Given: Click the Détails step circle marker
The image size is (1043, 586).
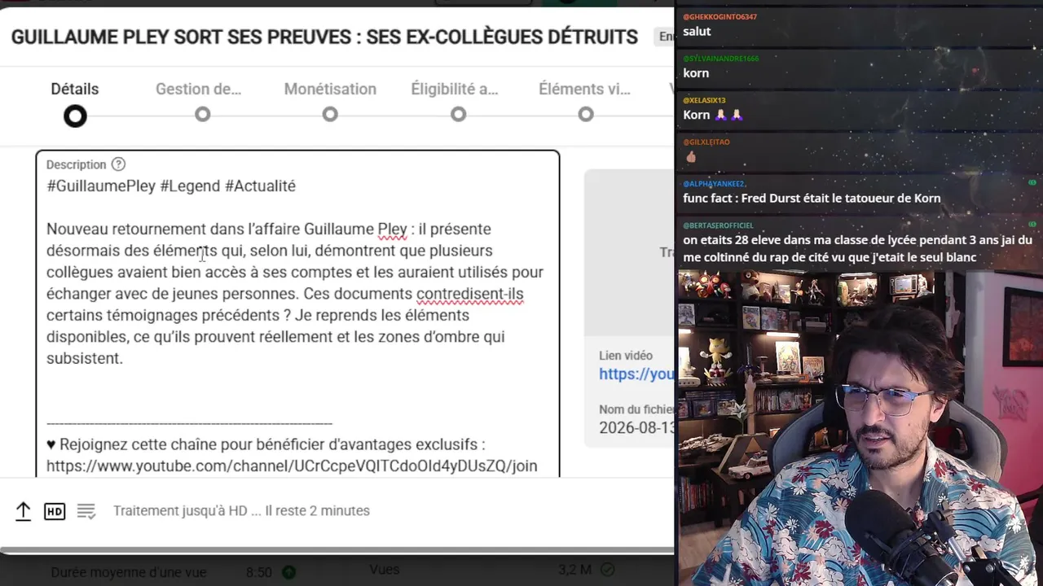Looking at the screenshot, I should [75, 116].
